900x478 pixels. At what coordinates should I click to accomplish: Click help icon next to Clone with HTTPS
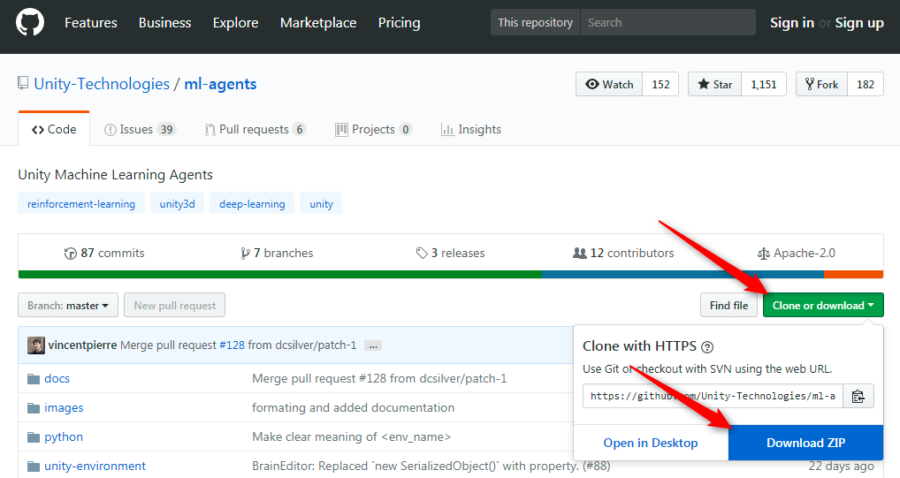707,347
